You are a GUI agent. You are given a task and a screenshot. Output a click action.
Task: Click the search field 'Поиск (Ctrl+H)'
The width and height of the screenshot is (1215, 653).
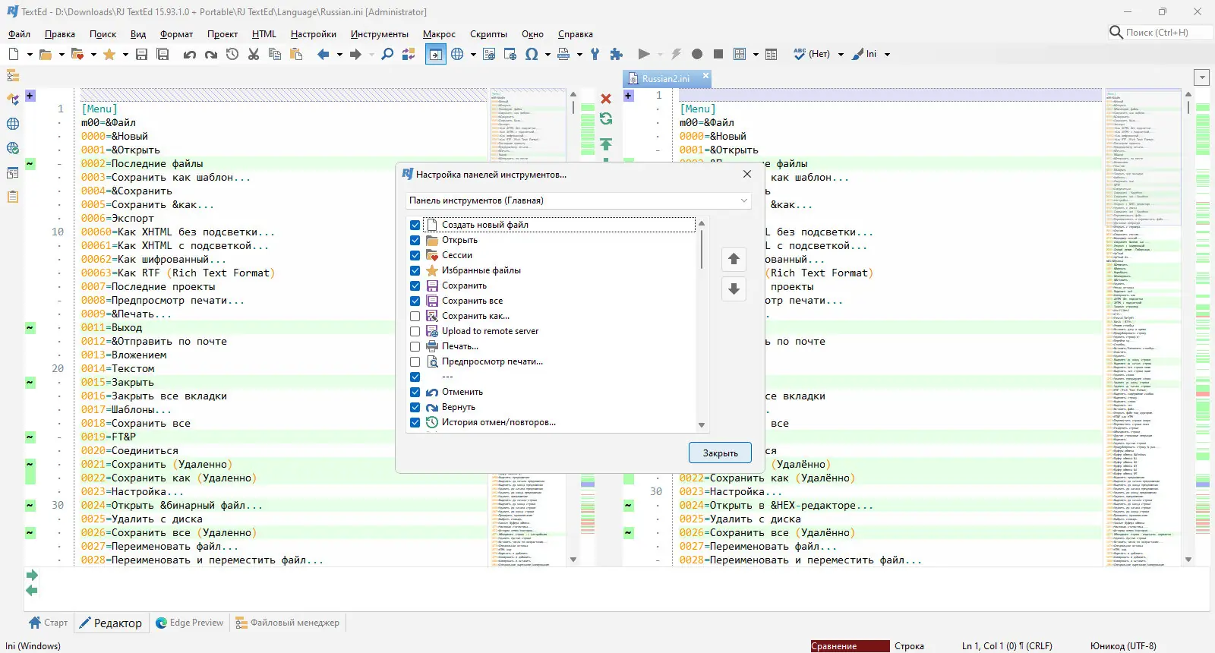(x=1160, y=33)
